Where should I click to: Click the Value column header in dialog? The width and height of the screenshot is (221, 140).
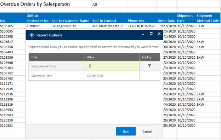112,57
